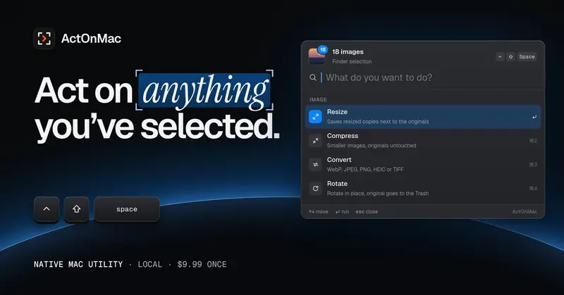Click the 'move' hint in the panel footer
This screenshot has width=564, height=295.
tap(319, 212)
